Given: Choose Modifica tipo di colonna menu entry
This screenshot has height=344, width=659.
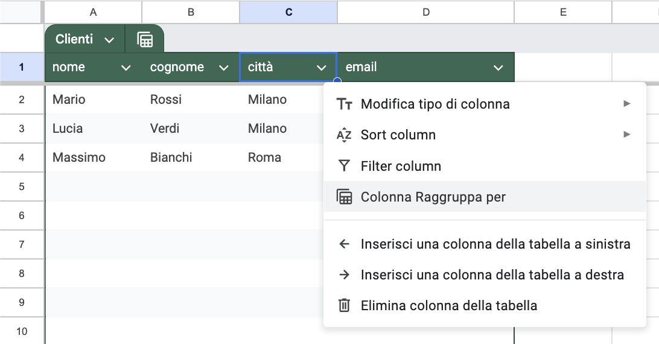Looking at the screenshot, I should pyautogui.click(x=485, y=104).
